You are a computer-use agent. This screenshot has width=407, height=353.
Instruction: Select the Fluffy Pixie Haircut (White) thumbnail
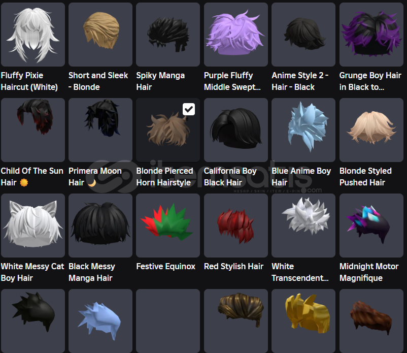tap(33, 35)
